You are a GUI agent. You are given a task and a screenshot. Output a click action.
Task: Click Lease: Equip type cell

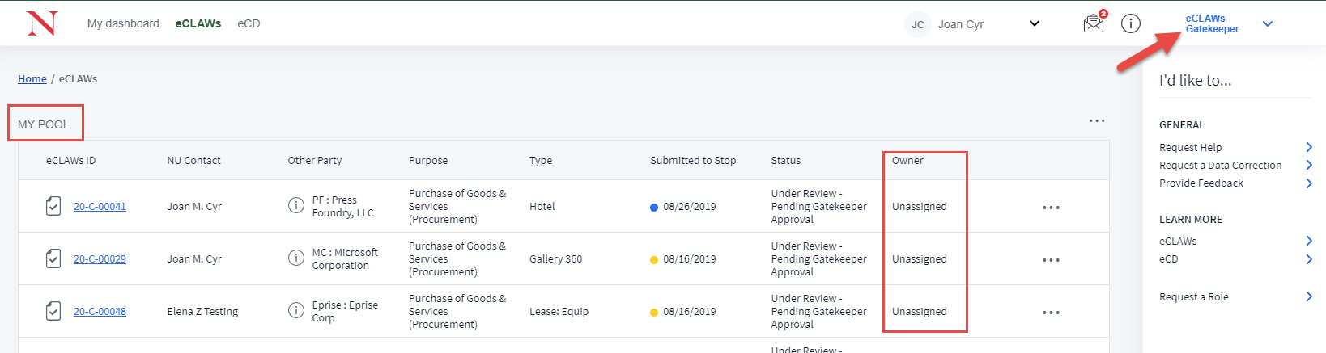point(559,311)
